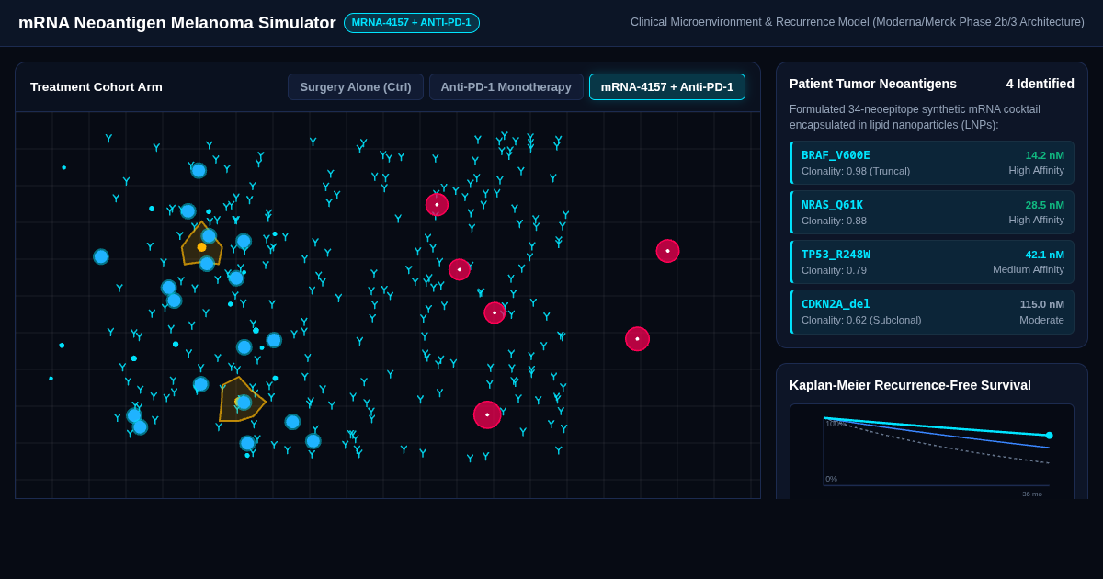
Task: Click 'Clonality: 0.98 (Truncal)' text
Action: [856, 171]
